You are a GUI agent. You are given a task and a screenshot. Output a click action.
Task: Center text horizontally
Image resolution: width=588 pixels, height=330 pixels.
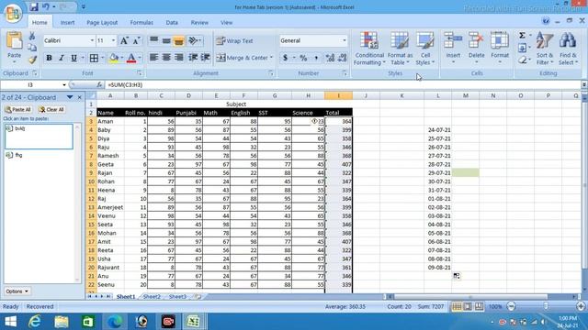tap(166, 58)
